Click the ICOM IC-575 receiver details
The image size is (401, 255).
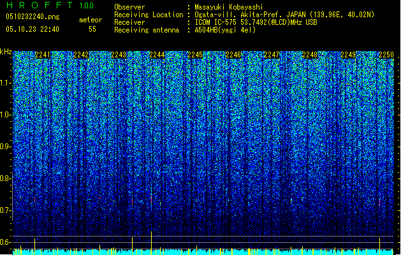[x=256, y=22]
